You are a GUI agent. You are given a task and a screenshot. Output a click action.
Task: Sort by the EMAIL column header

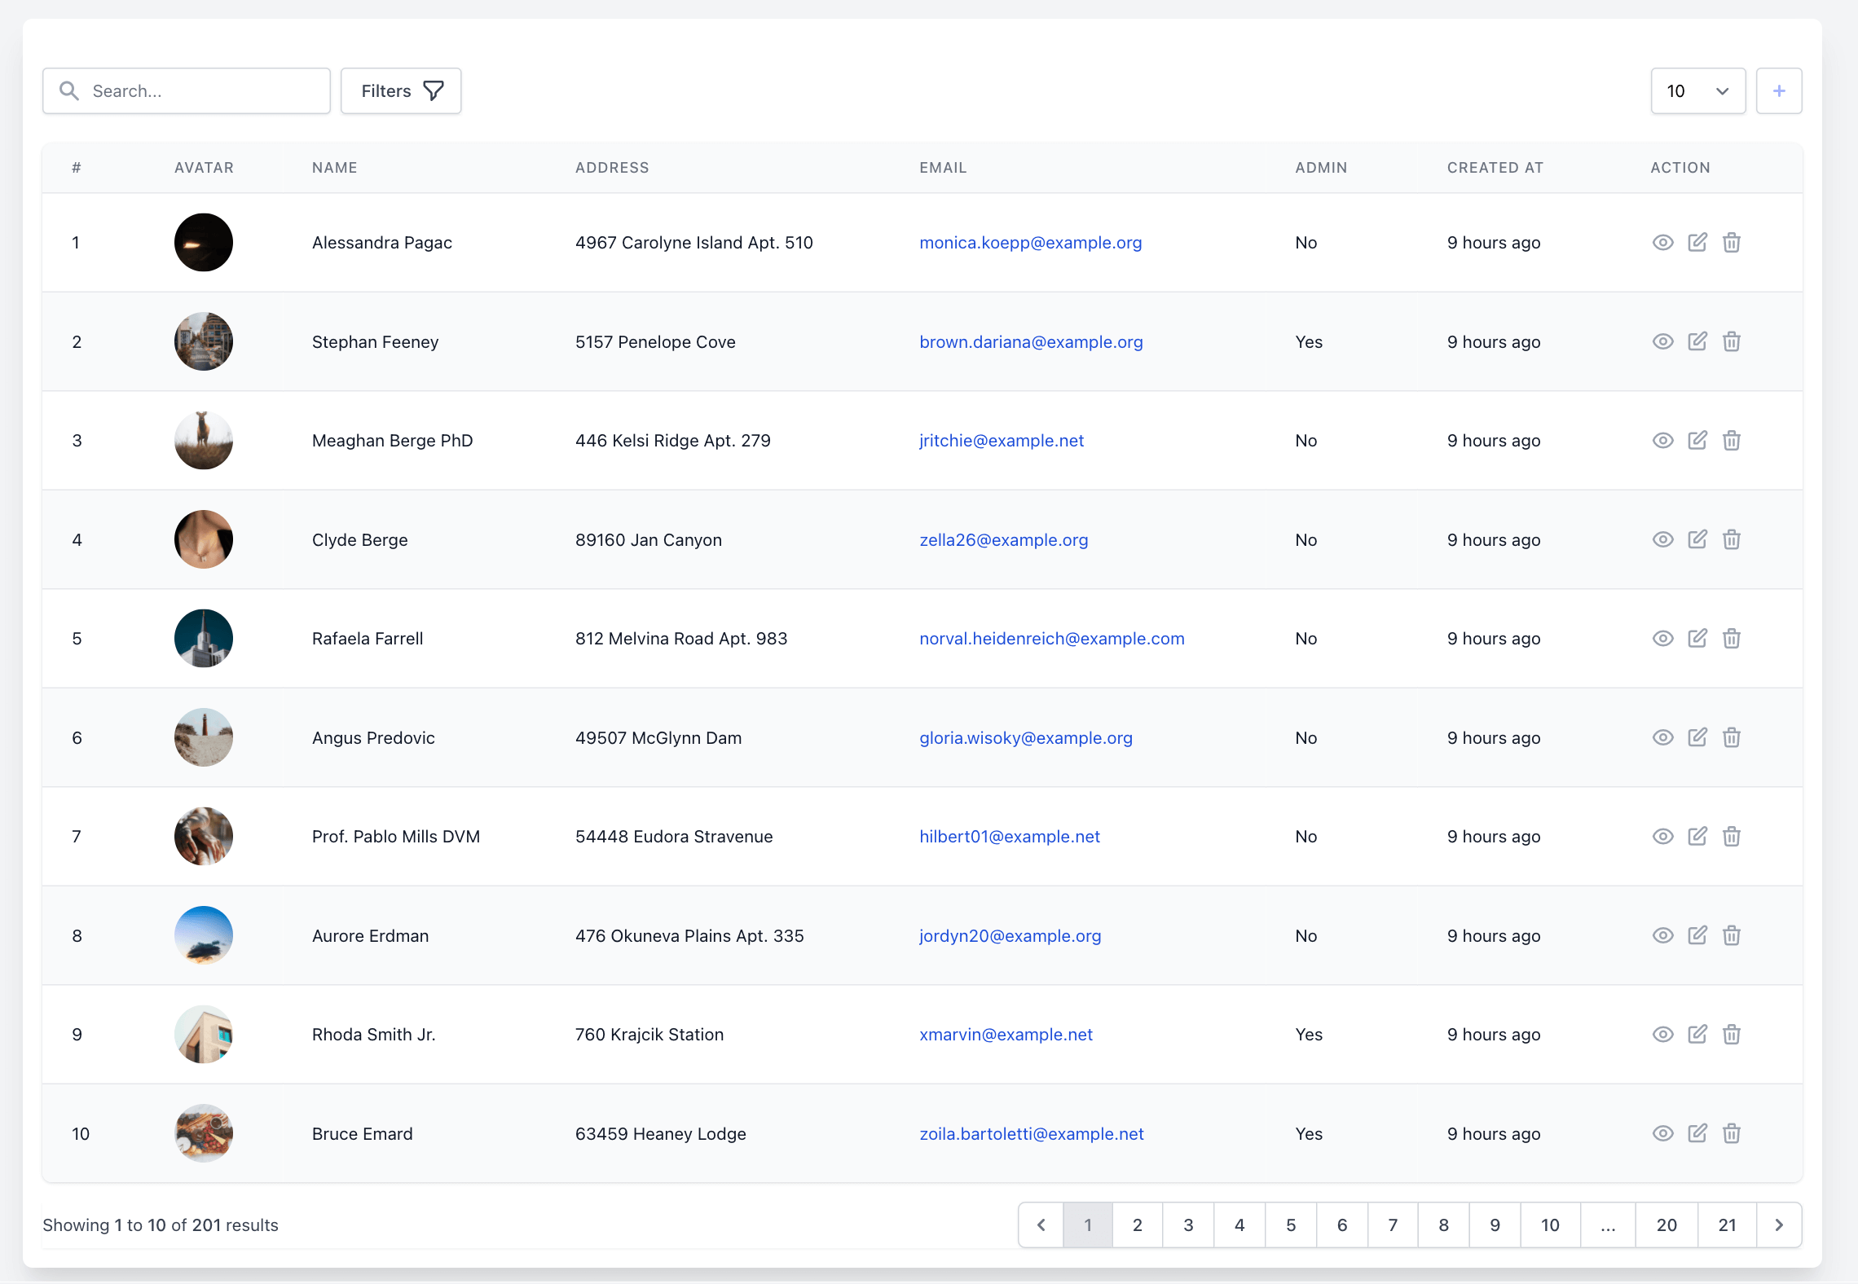point(943,168)
